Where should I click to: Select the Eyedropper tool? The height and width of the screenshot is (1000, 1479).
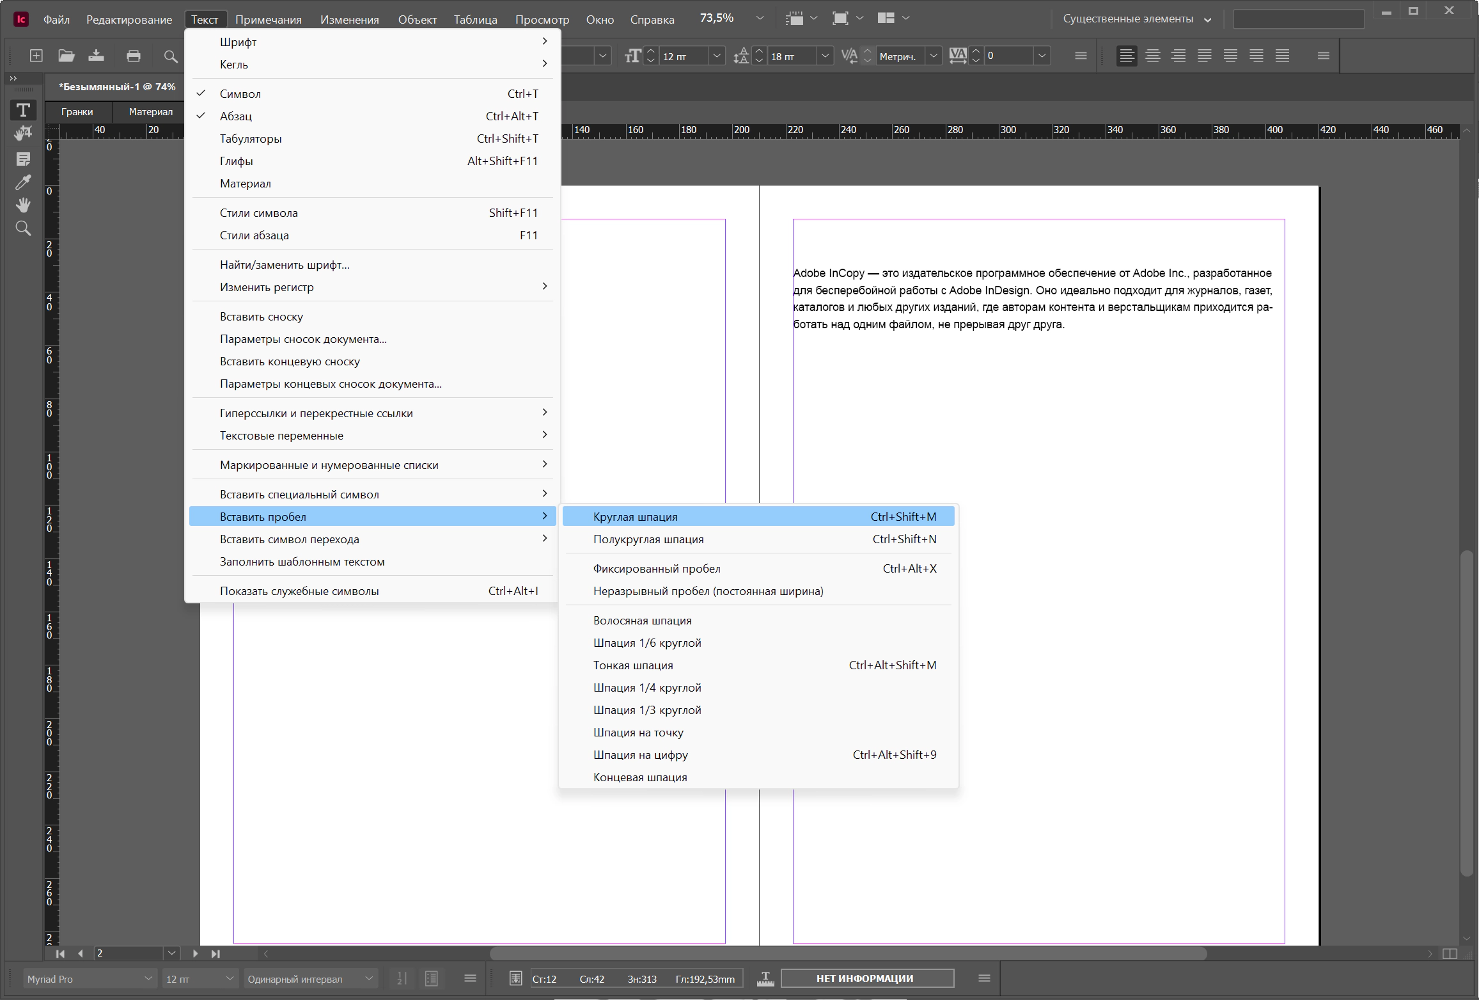click(x=23, y=182)
